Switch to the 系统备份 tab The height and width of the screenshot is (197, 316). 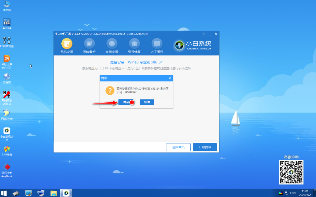89,46
